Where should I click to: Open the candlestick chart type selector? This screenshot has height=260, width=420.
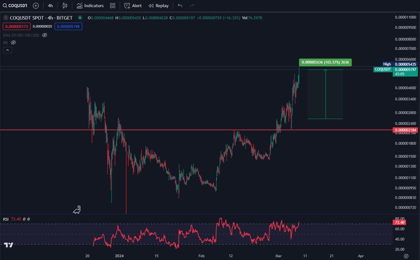[65, 6]
